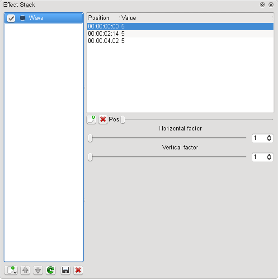Adjust the Pos keyframe slider
Viewport: 278px width, 279px height.
(x=123, y=119)
